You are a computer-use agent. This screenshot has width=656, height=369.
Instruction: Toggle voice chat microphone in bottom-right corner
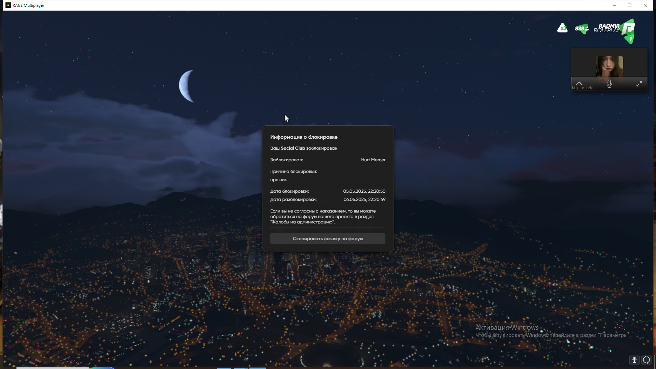click(634, 360)
